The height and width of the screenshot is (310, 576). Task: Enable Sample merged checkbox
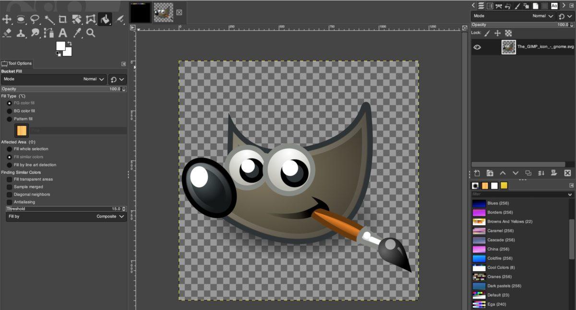coord(10,187)
